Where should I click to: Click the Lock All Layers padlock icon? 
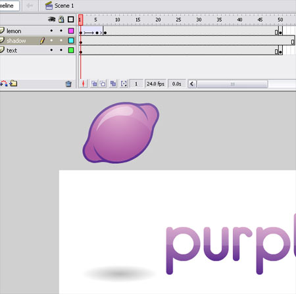click(61, 20)
